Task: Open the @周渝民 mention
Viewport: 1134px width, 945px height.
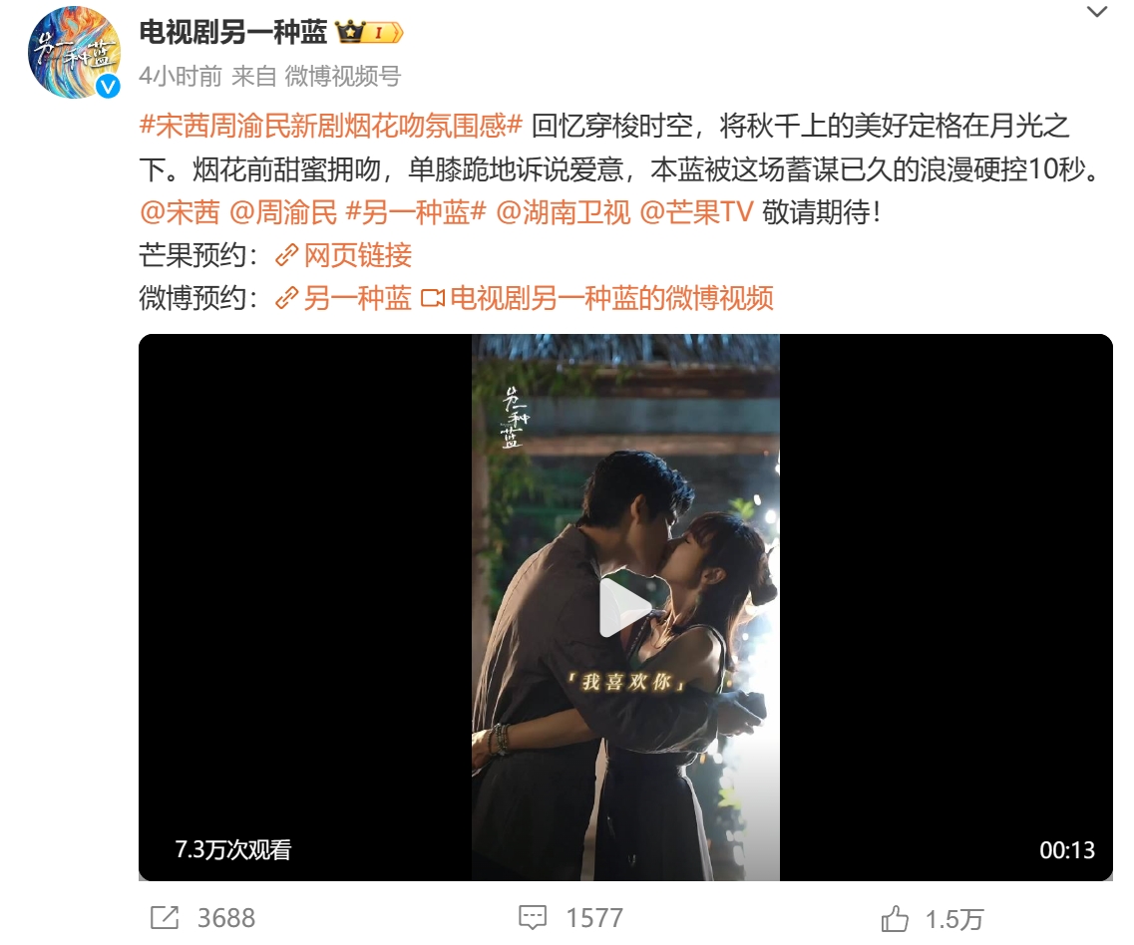Action: (x=283, y=212)
